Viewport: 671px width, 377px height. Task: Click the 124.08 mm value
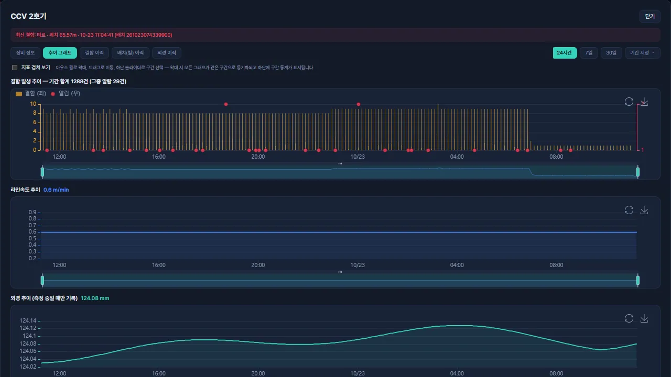pyautogui.click(x=95, y=298)
